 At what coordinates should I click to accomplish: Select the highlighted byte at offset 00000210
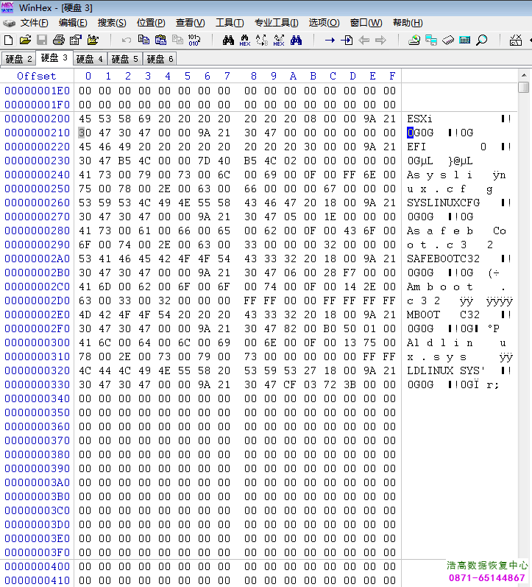[81, 133]
